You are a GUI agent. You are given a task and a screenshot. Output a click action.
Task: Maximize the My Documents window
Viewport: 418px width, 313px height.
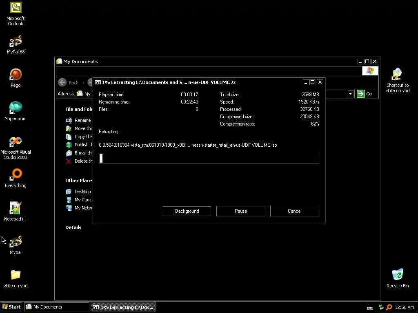pos(367,62)
